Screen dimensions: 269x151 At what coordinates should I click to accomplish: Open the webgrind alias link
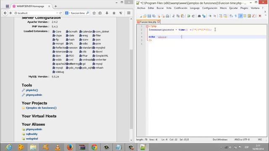tap(32, 139)
